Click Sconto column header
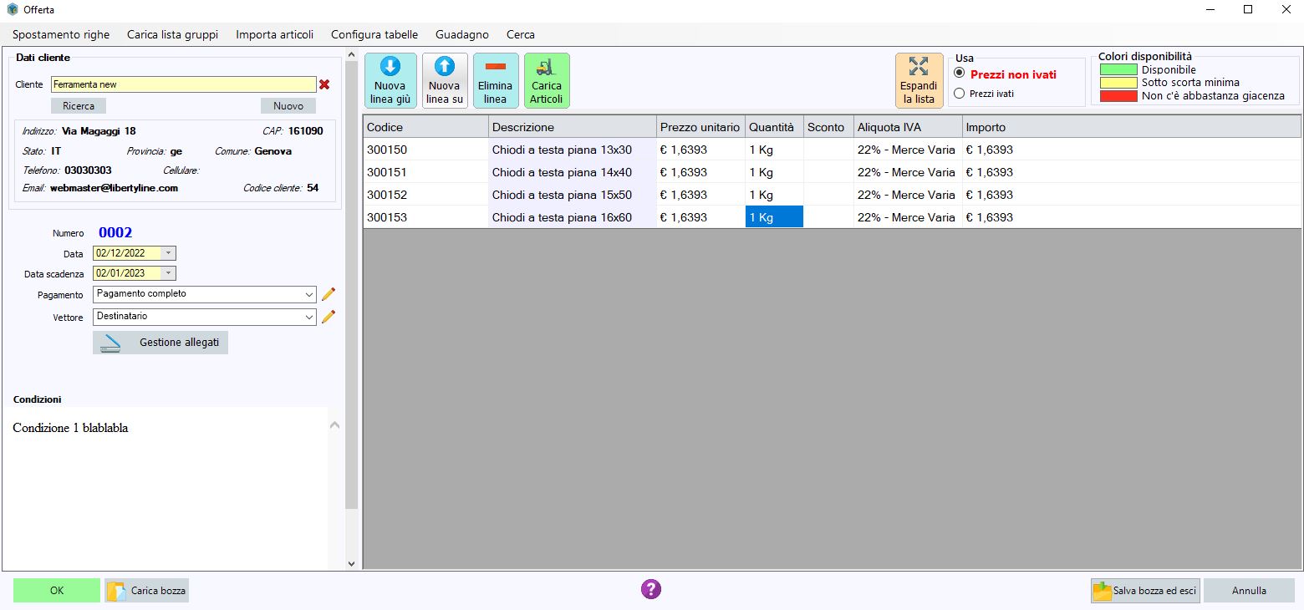The height and width of the screenshot is (610, 1304). pyautogui.click(x=828, y=127)
